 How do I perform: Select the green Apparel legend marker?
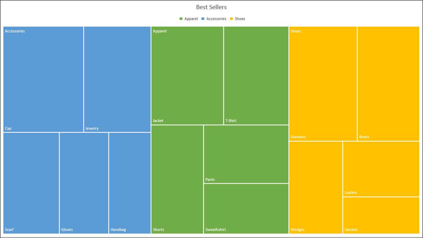(x=181, y=19)
